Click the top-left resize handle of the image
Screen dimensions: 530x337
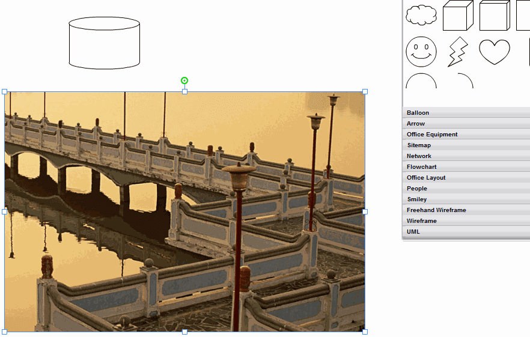5,91
